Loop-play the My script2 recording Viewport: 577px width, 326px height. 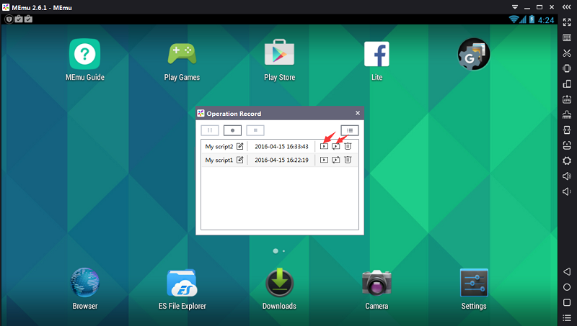336,146
